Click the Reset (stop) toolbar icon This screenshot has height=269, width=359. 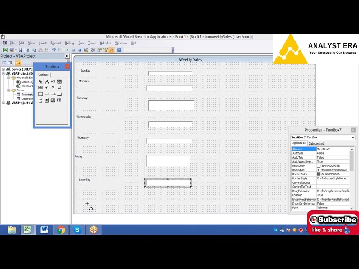click(x=80, y=50)
